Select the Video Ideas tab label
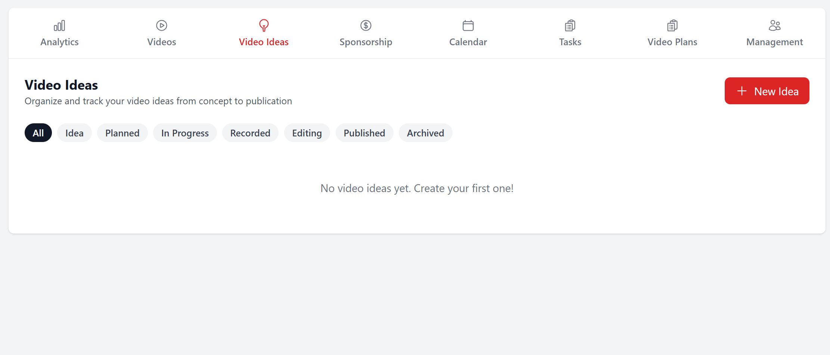The image size is (830, 355). (x=264, y=42)
